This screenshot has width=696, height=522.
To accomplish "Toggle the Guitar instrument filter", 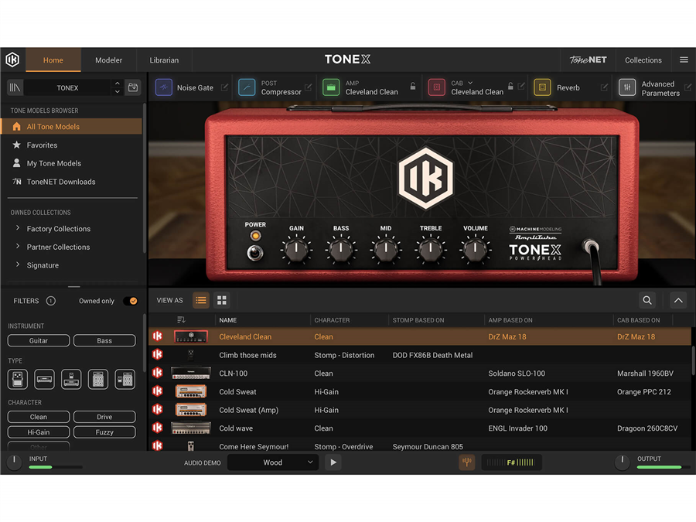I will pyautogui.click(x=39, y=340).
